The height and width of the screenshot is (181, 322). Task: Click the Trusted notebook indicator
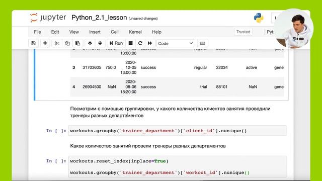pyautogui.click(x=244, y=32)
